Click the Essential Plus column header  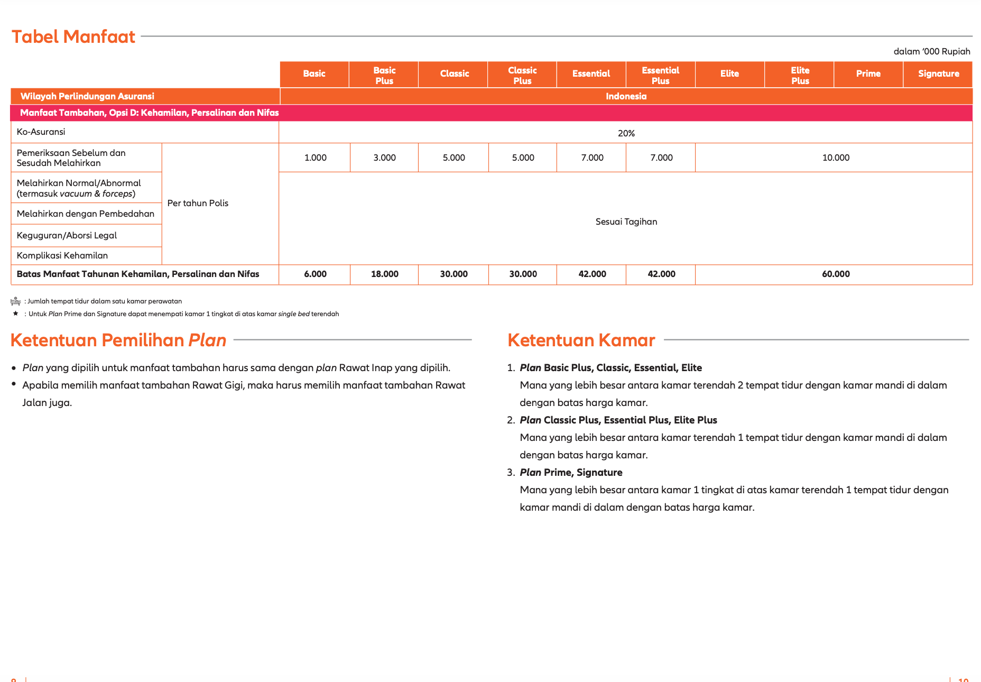pos(660,75)
